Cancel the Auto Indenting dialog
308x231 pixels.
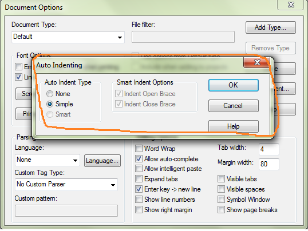234,106
